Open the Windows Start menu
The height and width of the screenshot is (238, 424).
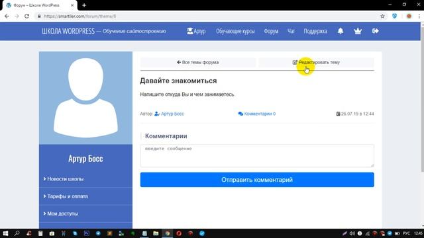point(5,233)
